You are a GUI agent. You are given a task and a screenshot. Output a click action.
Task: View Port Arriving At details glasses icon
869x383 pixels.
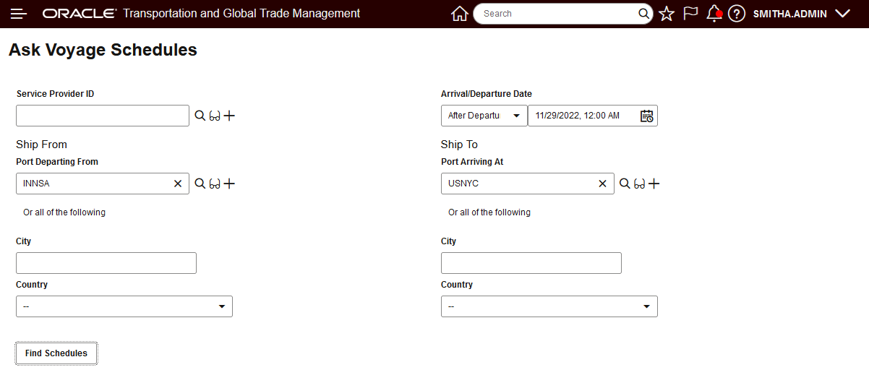tap(639, 184)
